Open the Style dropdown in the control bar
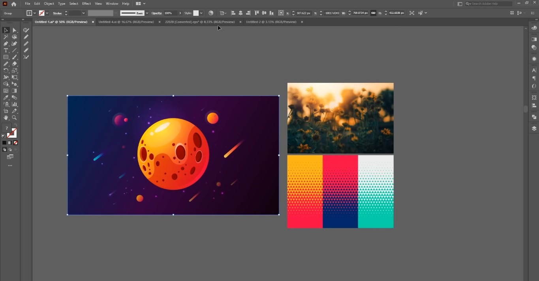The width and height of the screenshot is (539, 281). coord(201,13)
